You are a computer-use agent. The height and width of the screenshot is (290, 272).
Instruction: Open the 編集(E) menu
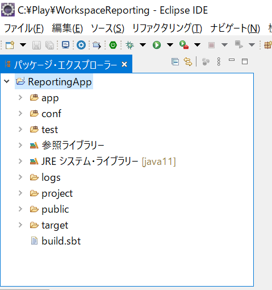click(68, 28)
